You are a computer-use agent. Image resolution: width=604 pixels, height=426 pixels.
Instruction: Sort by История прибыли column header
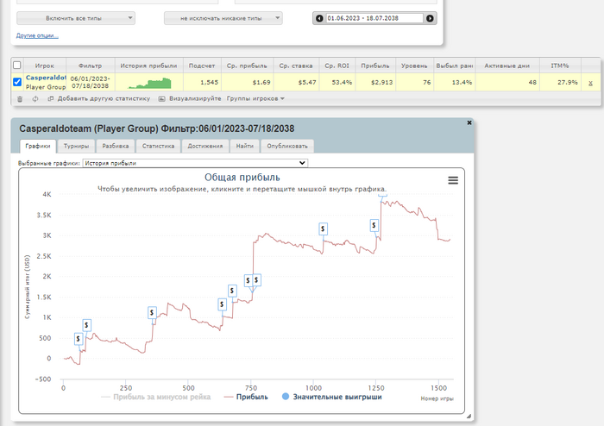click(148, 66)
